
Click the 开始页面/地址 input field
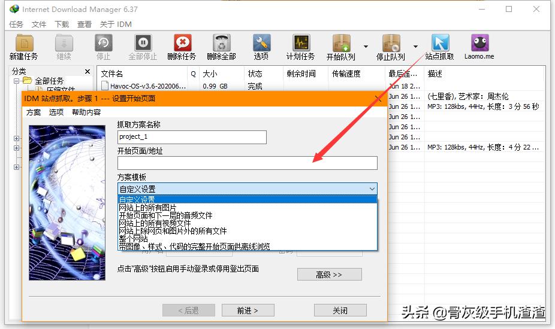(x=248, y=163)
